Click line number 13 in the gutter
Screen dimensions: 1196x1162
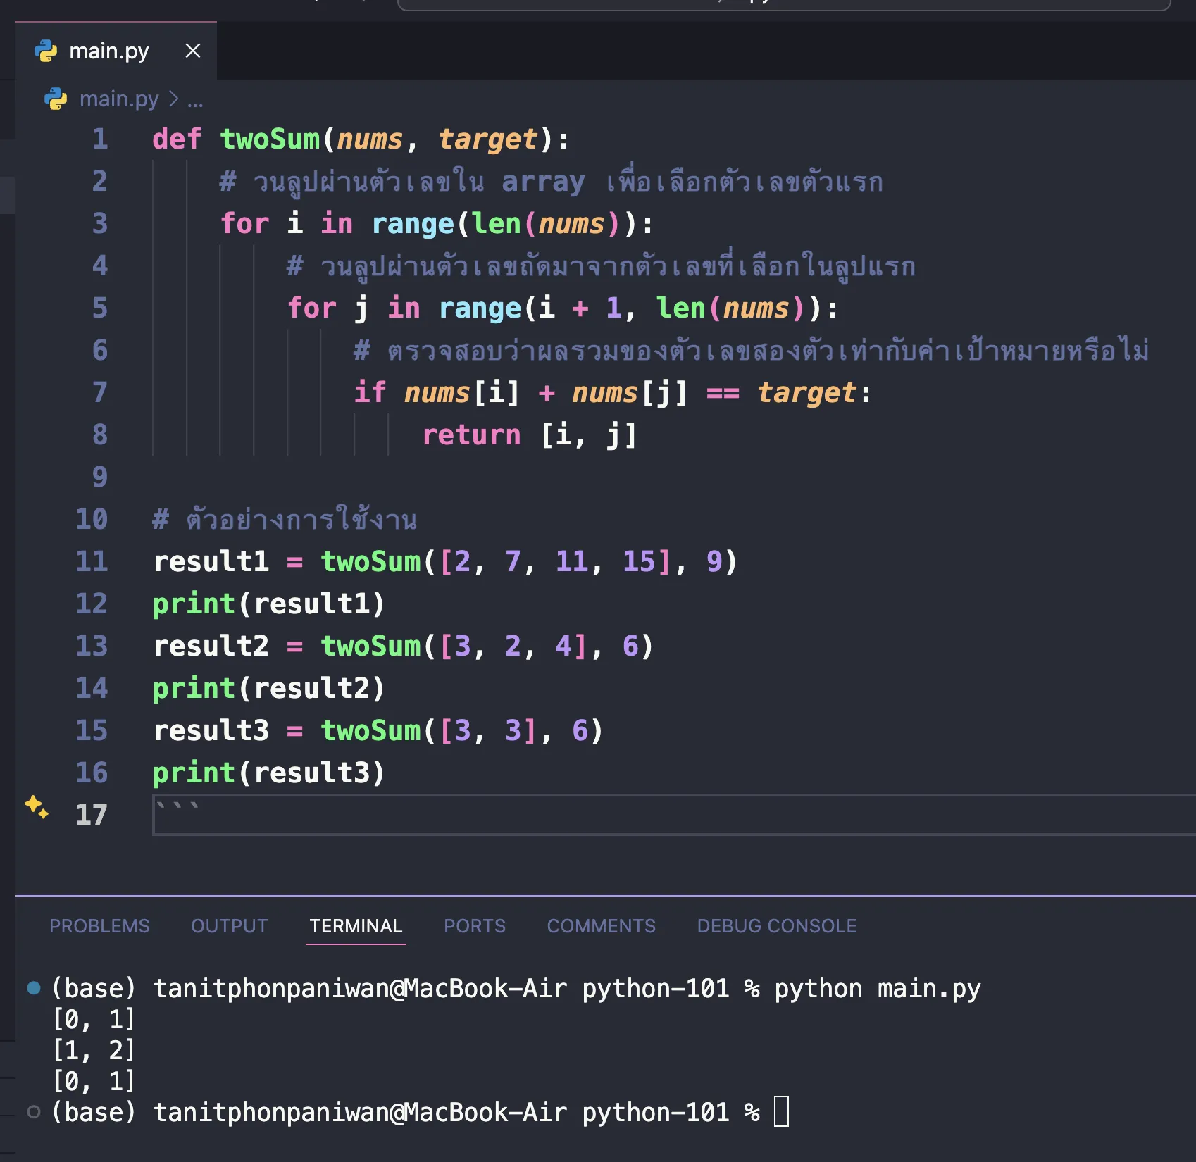[92, 646]
